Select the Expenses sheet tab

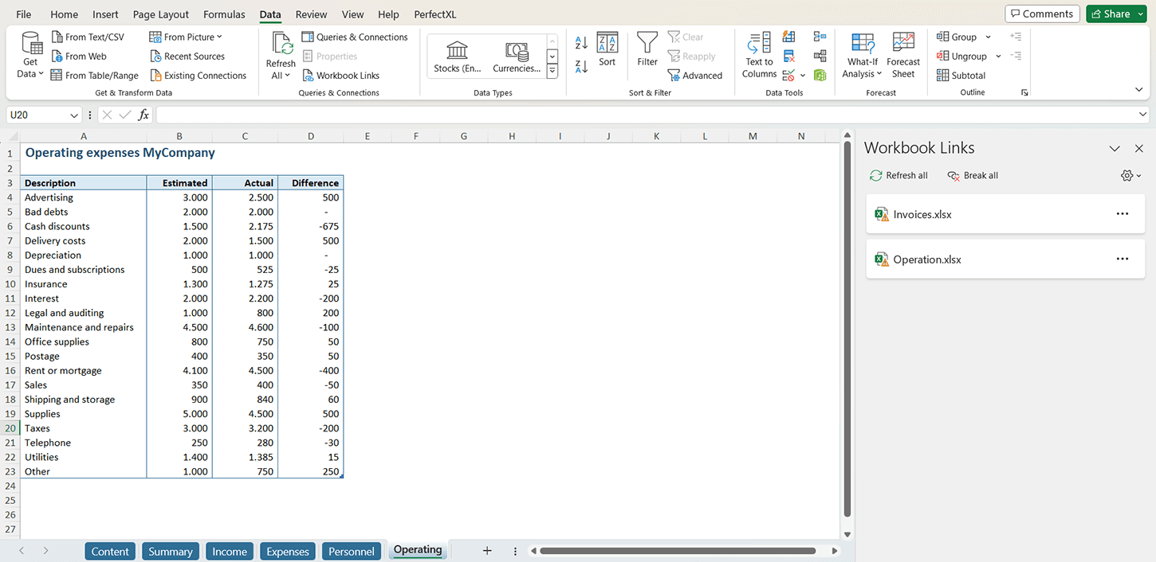pyautogui.click(x=287, y=550)
